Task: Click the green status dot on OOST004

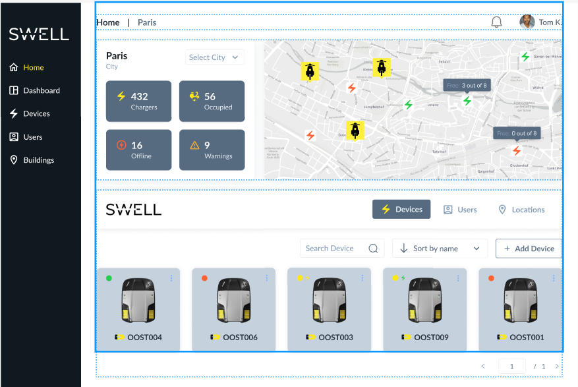Action: 109,278
